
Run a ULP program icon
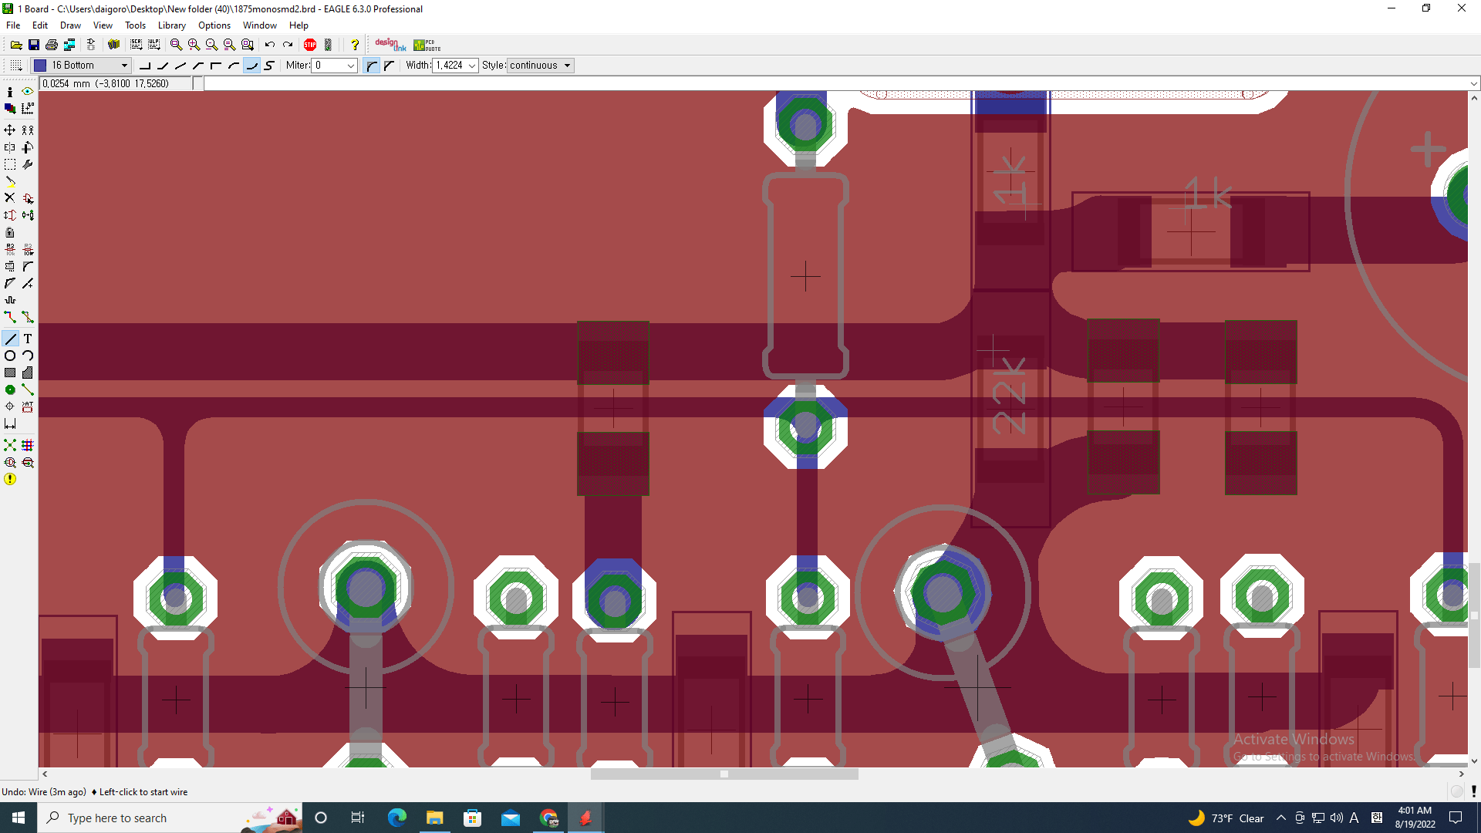pyautogui.click(x=154, y=45)
